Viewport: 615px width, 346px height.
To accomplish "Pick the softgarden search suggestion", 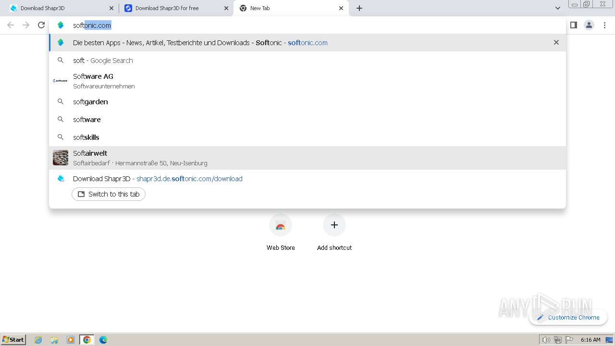I will (x=307, y=102).
